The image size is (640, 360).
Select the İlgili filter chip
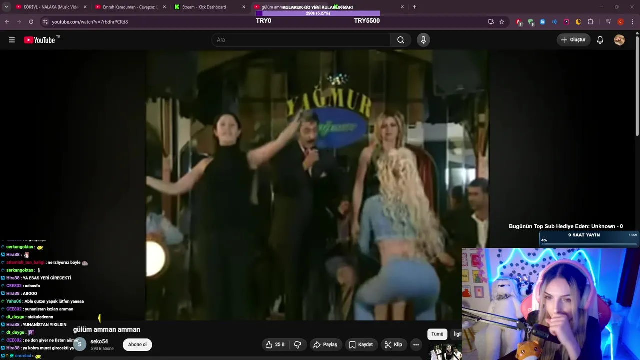tap(457, 334)
